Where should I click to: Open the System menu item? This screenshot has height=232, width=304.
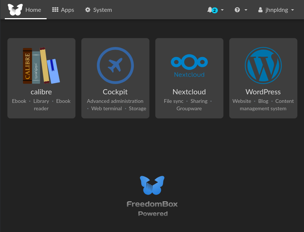(102, 10)
